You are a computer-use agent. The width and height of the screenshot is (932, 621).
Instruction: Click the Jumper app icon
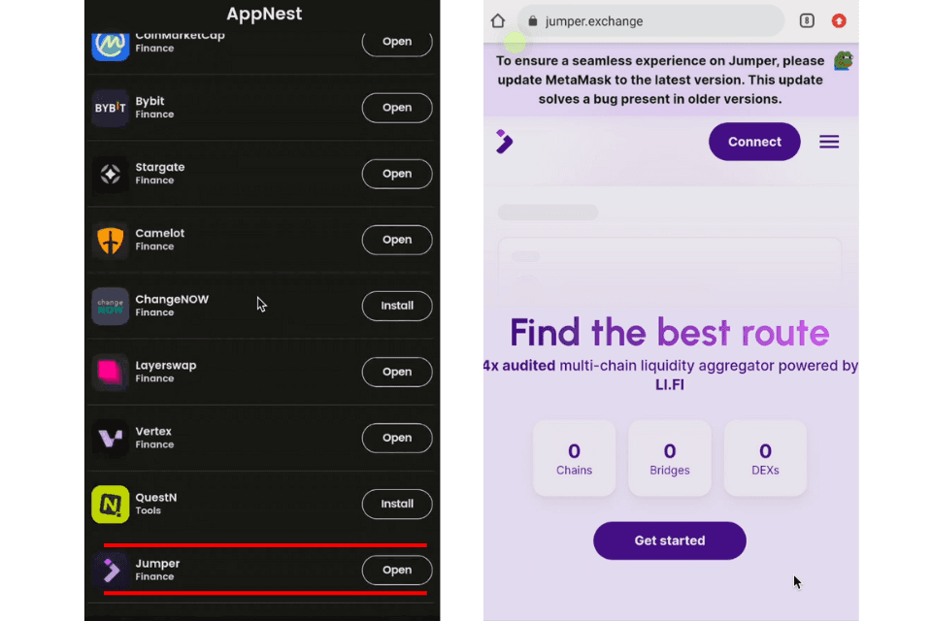point(110,570)
